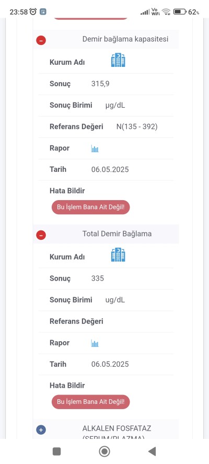Tap the Wi-Fi signal status icon
Viewport: 209px width, 464px height.
(166, 12)
